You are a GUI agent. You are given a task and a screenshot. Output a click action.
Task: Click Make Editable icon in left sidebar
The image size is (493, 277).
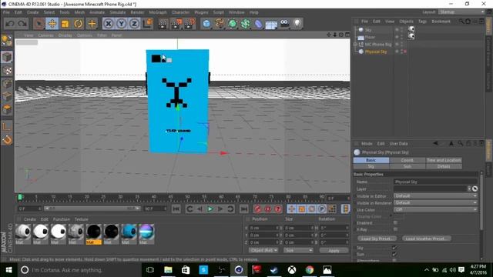tap(7, 41)
